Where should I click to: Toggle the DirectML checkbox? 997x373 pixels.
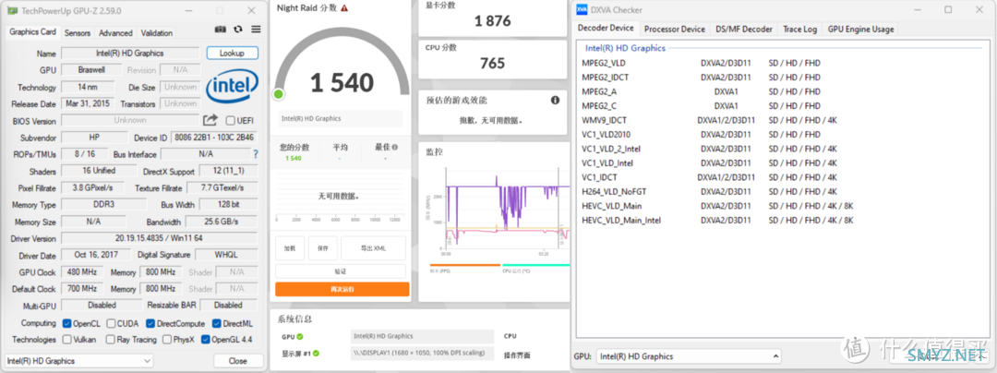point(216,323)
